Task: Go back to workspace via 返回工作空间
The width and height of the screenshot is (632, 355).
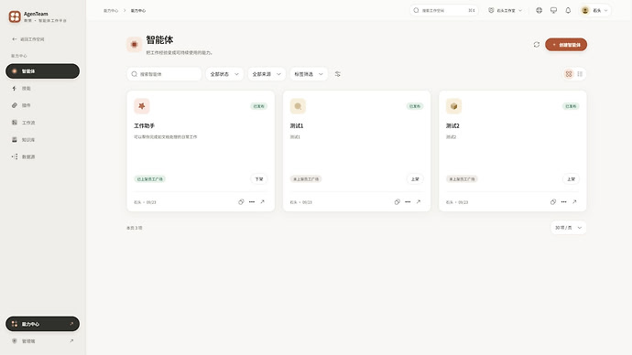Action: [28, 39]
